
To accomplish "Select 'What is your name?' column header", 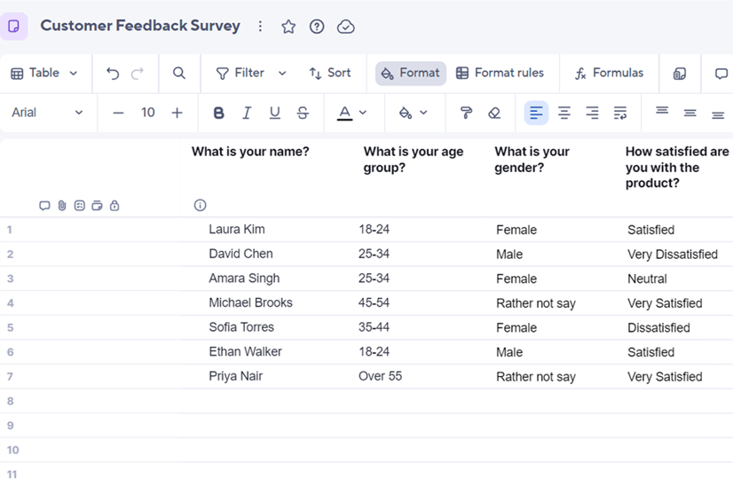I will tap(250, 152).
